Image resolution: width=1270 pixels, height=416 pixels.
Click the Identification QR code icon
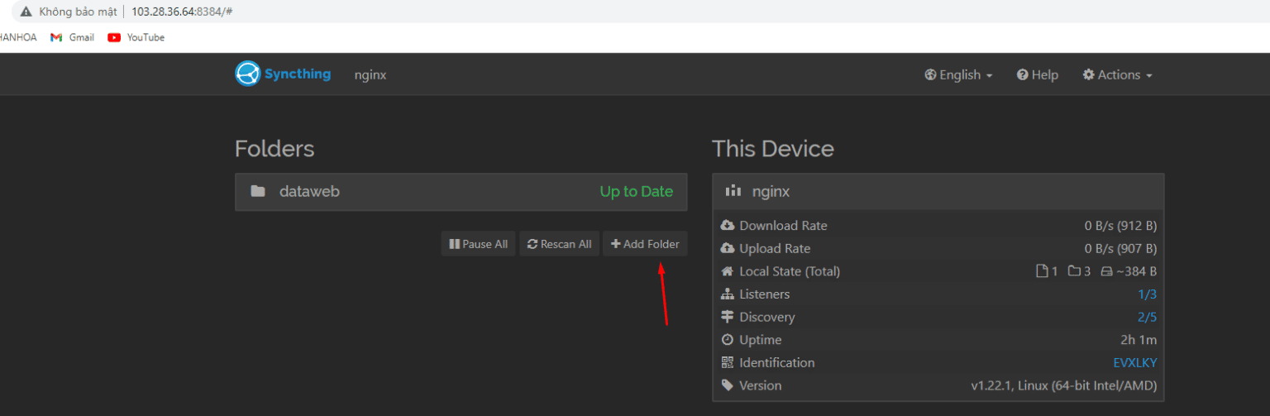(x=728, y=362)
